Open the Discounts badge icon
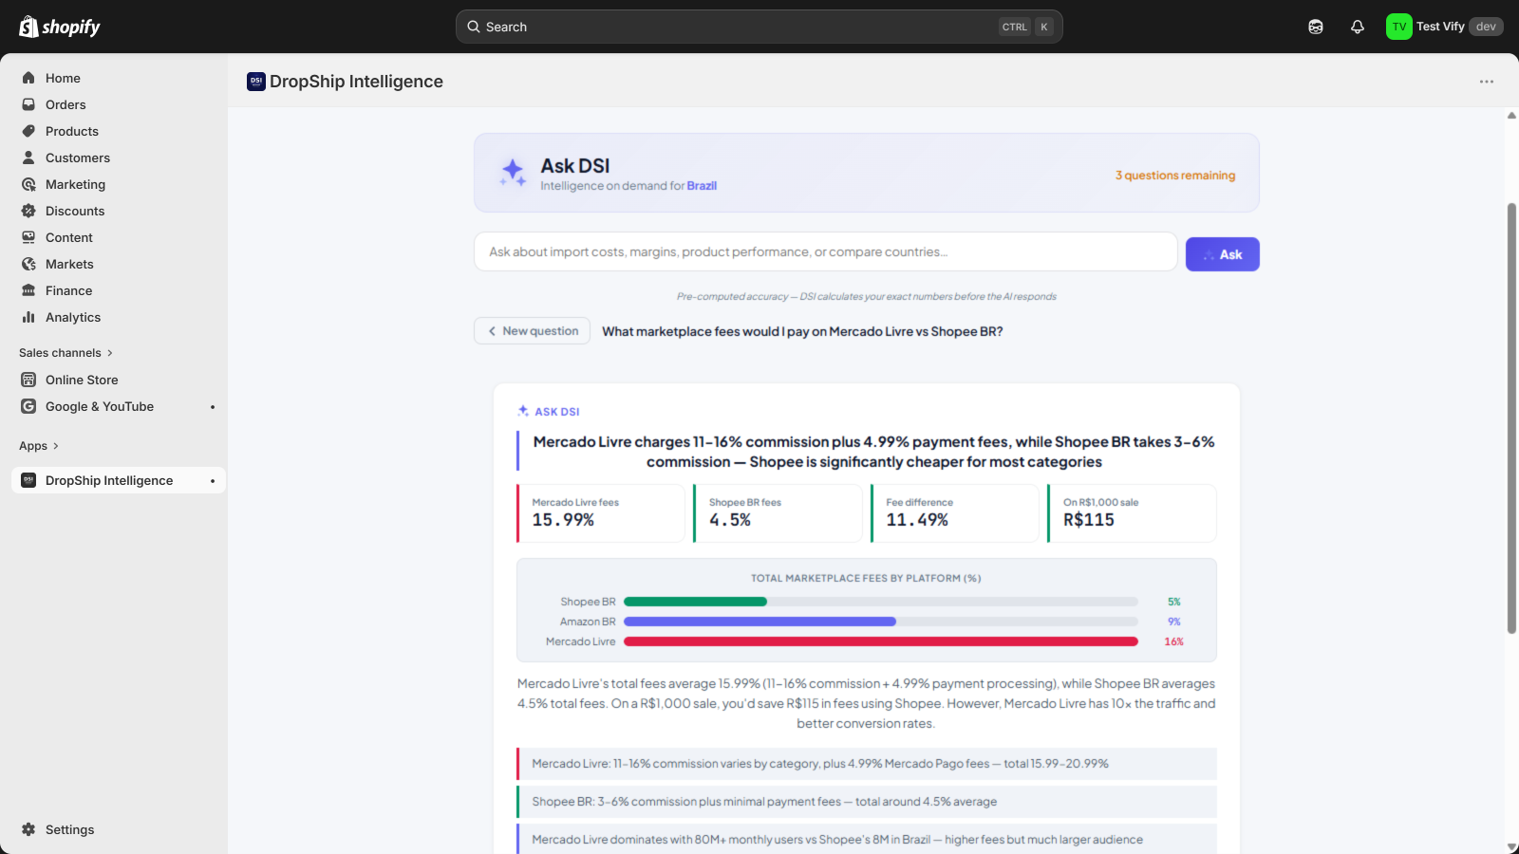This screenshot has width=1519, height=854. tap(28, 211)
